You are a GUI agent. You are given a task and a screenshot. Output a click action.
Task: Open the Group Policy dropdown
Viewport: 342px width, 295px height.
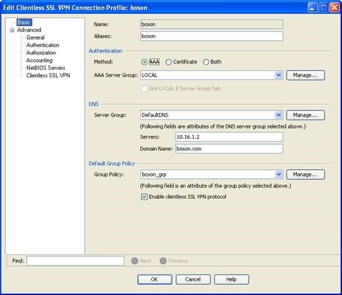tap(278, 175)
